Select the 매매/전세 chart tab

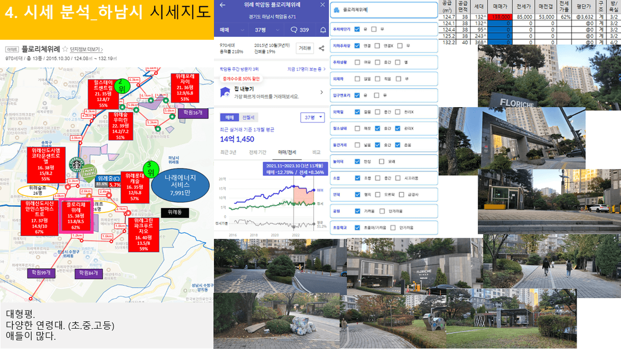286,152
